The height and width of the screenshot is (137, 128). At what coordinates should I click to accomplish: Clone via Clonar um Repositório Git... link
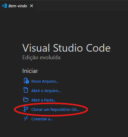tap(55, 110)
